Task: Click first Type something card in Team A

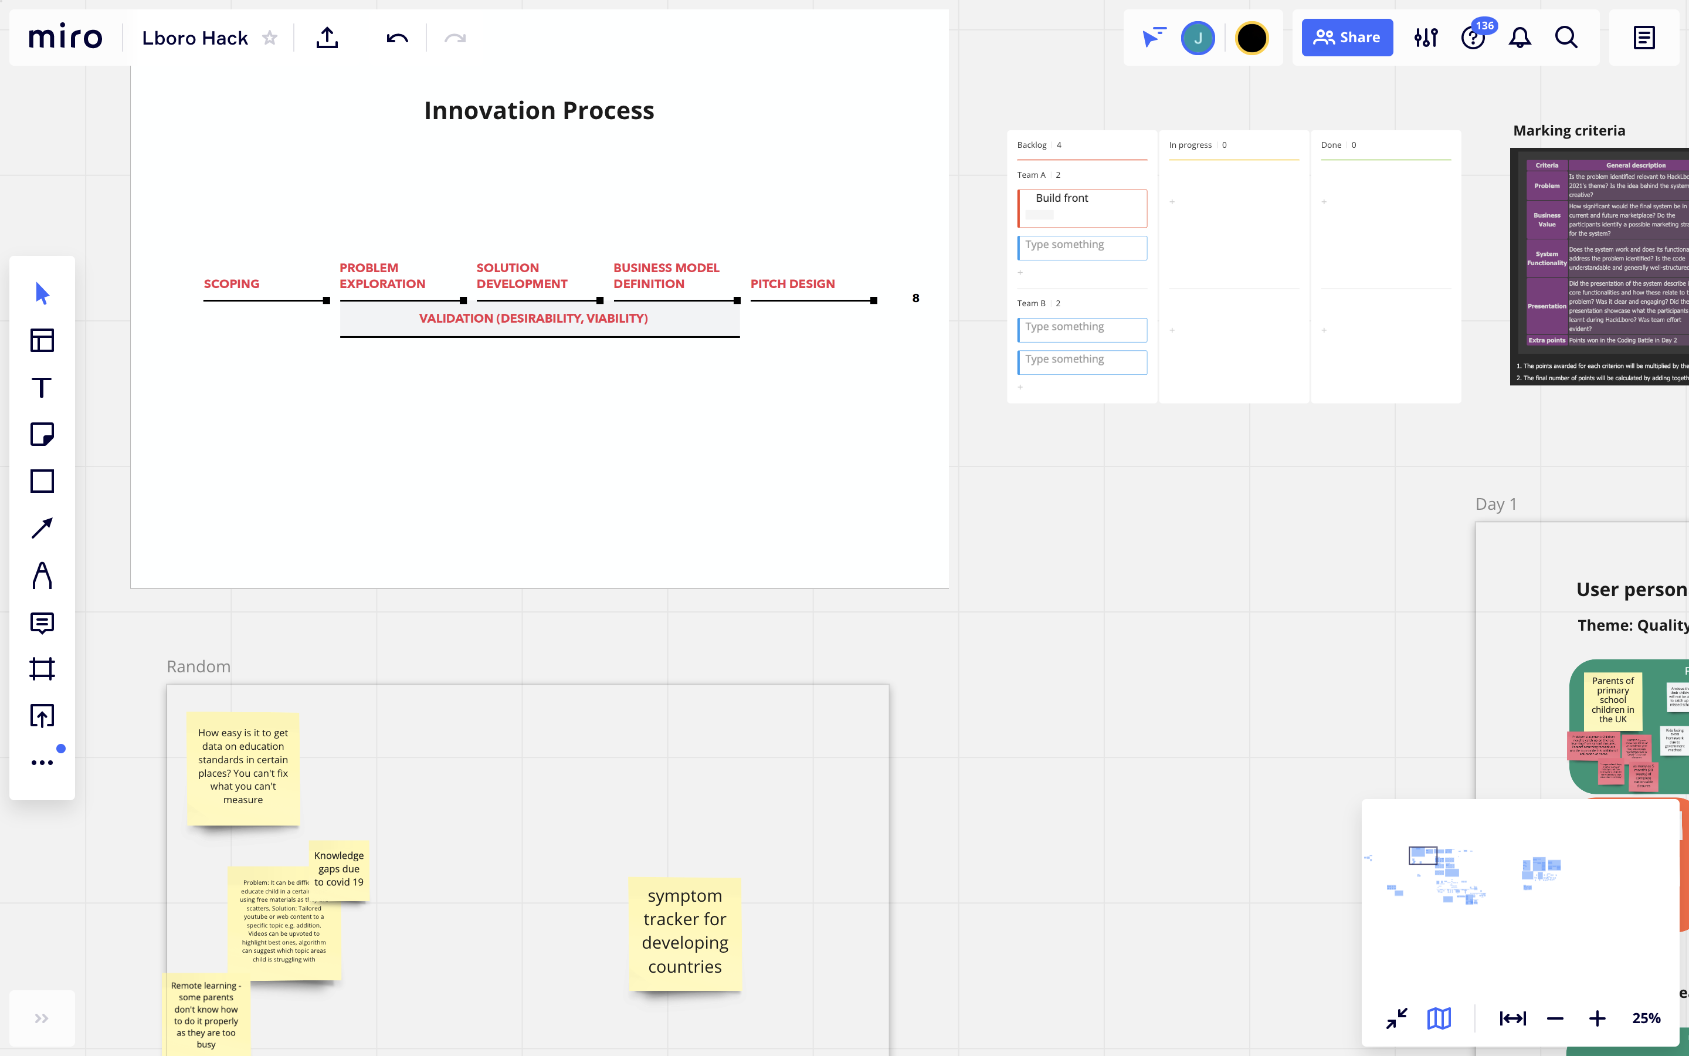Action: click(x=1083, y=247)
